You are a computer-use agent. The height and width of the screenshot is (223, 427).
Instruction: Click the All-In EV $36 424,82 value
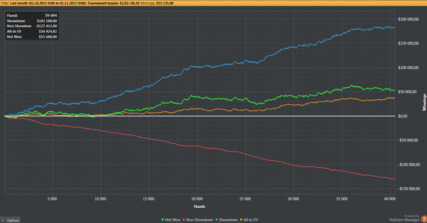point(48,32)
